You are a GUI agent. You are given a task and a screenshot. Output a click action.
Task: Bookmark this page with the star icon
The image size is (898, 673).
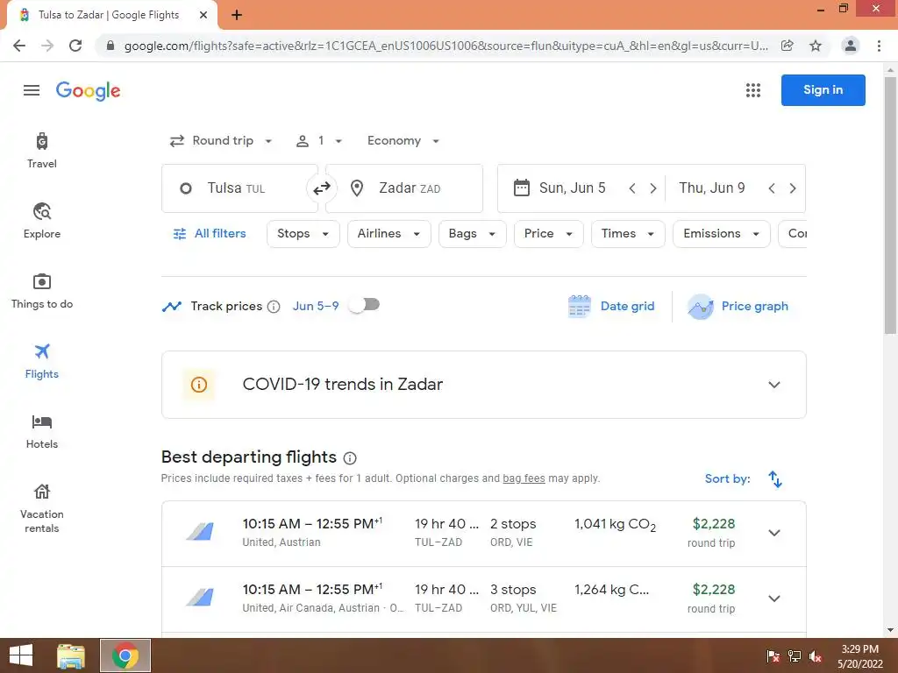(x=816, y=46)
